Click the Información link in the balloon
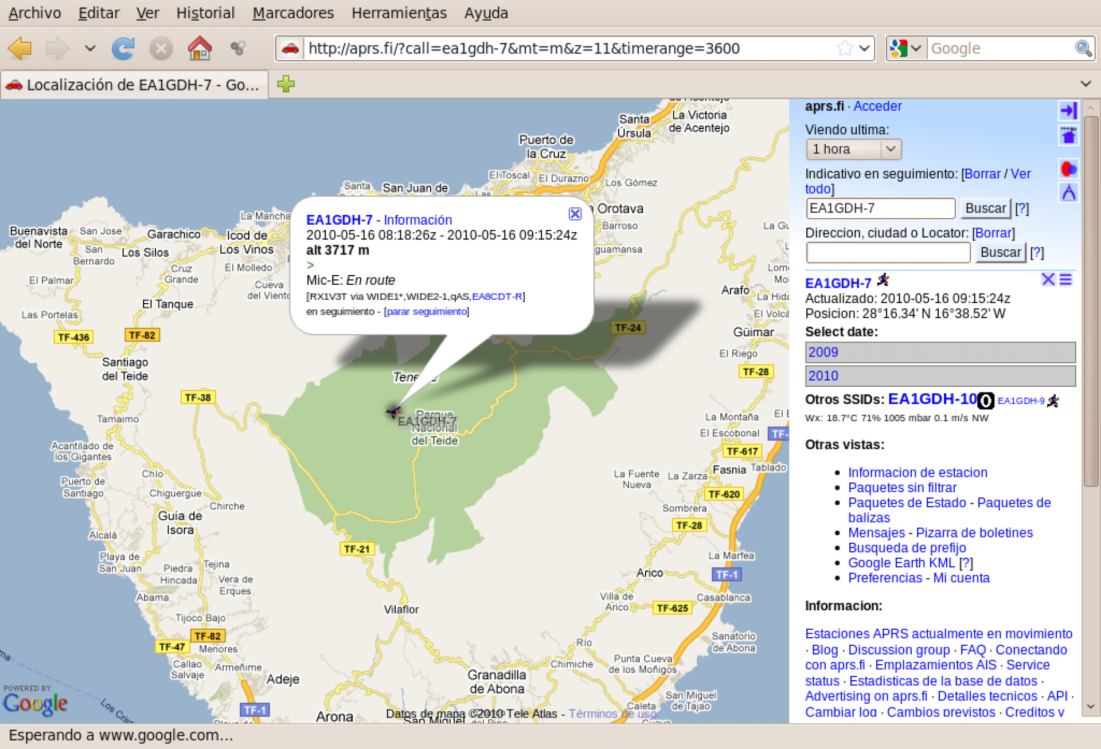Viewport: 1101px width, 749px height. tap(417, 220)
